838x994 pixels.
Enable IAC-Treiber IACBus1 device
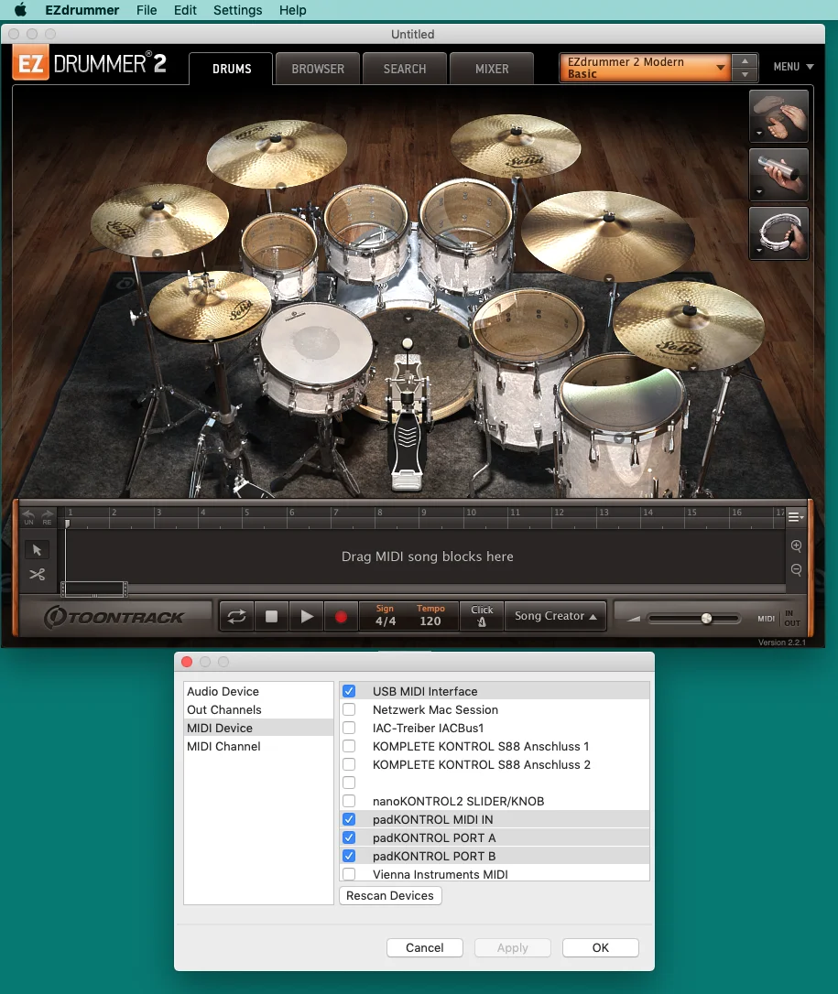point(349,728)
